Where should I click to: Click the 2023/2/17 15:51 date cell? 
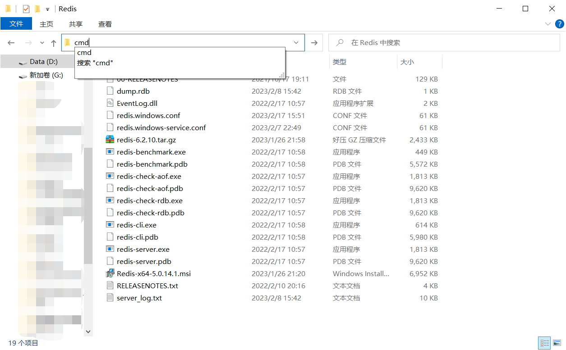tap(278, 115)
